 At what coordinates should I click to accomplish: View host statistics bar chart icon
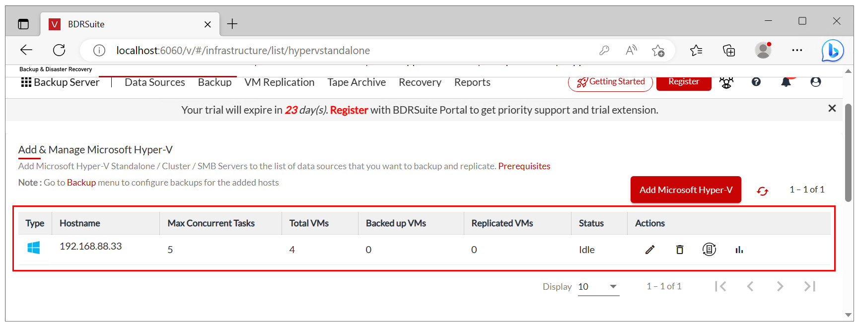click(739, 250)
